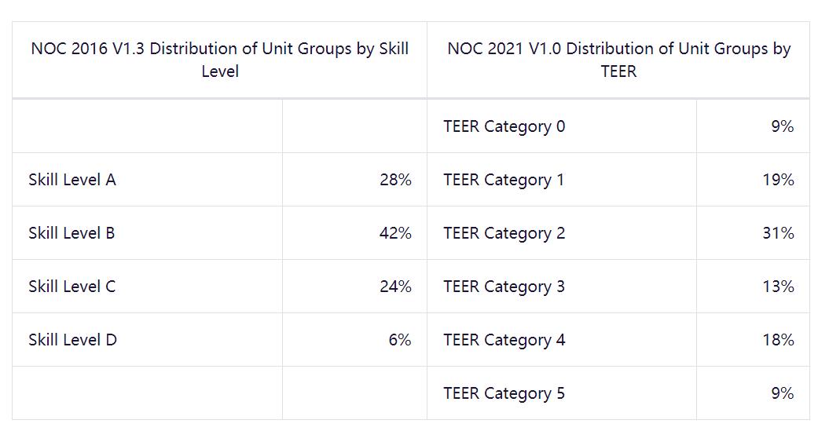
Task: Select the TEER Category 4 cell
Action: click(x=504, y=340)
